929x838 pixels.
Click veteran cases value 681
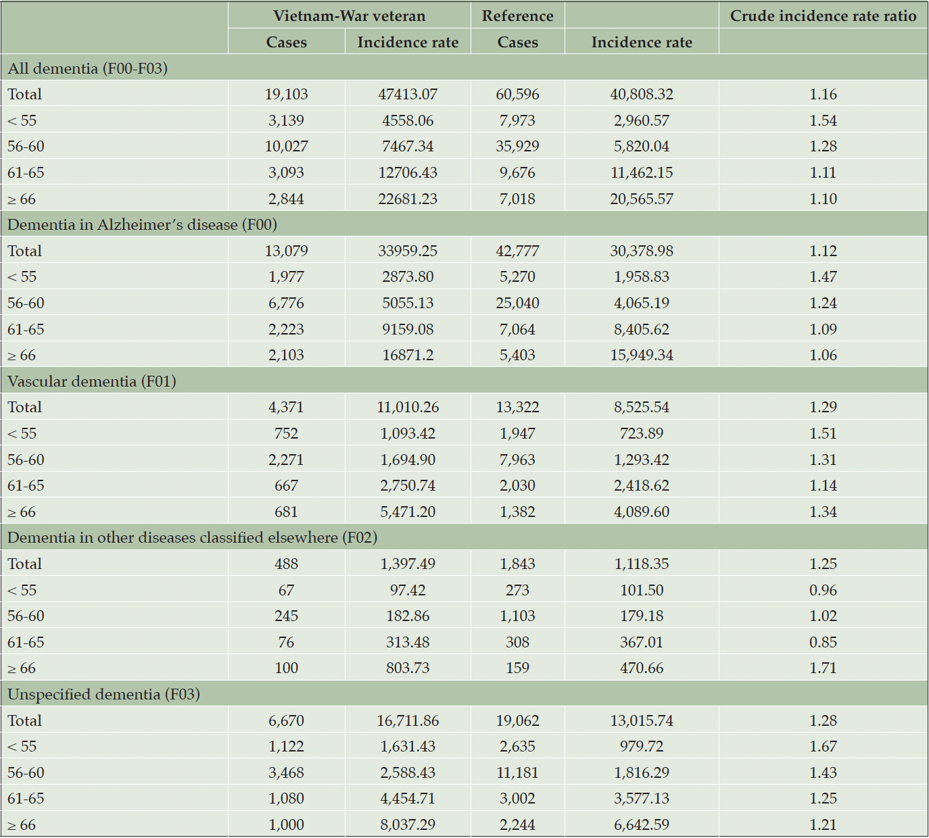click(286, 512)
